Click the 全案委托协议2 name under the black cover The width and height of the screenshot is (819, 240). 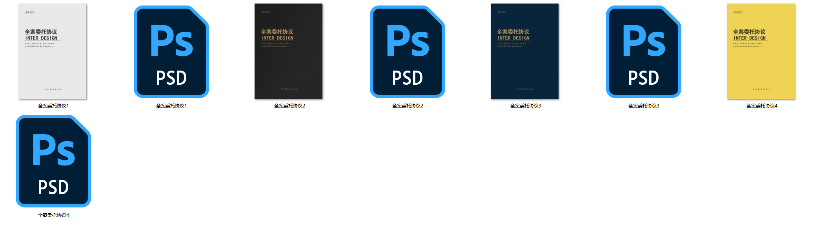(289, 106)
